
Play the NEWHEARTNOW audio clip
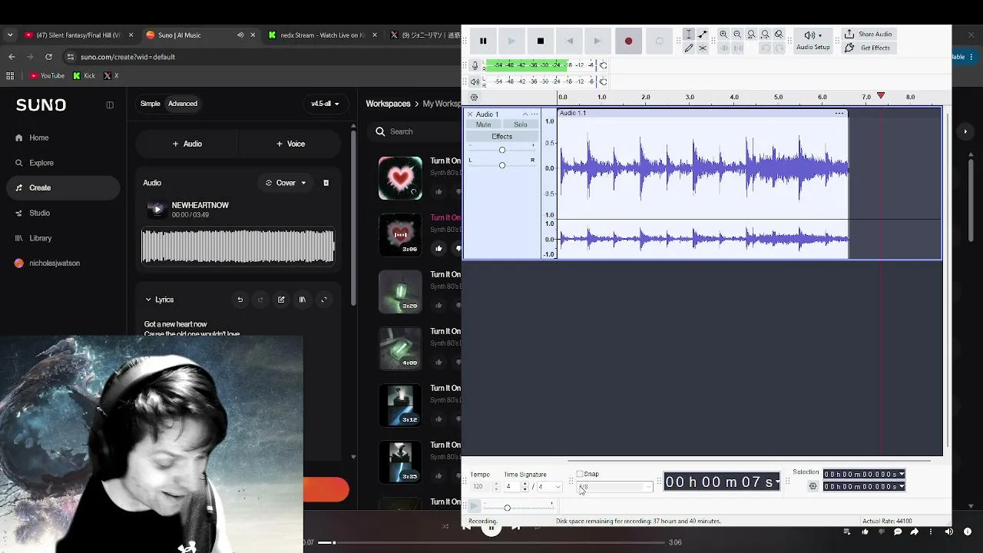pyautogui.click(x=157, y=209)
